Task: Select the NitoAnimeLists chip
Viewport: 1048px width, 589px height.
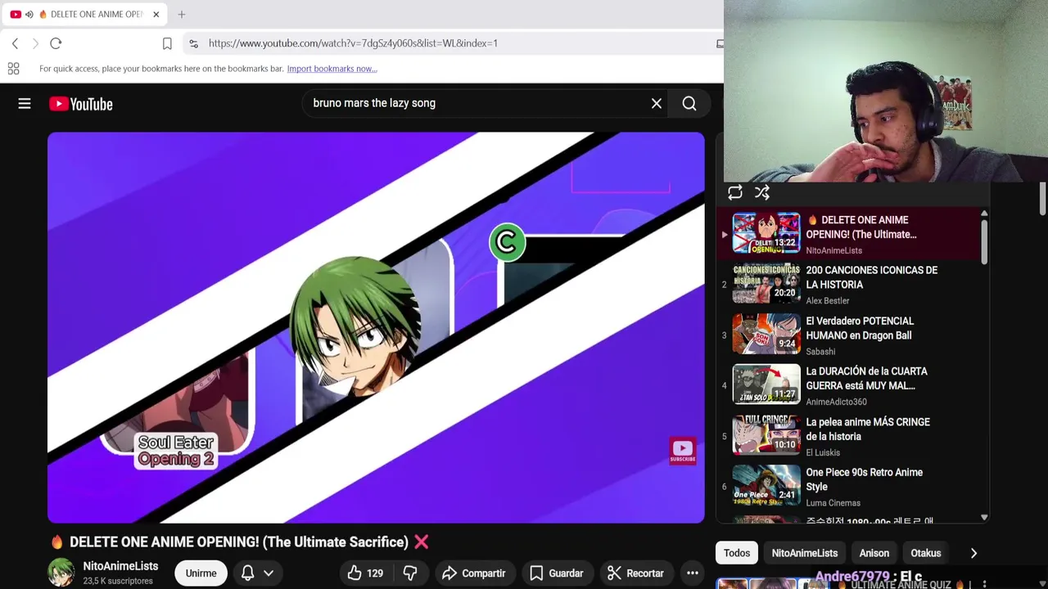Action: 804,553
